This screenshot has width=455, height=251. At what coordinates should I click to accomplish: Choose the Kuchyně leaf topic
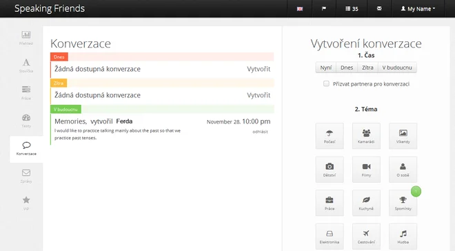tap(366, 203)
